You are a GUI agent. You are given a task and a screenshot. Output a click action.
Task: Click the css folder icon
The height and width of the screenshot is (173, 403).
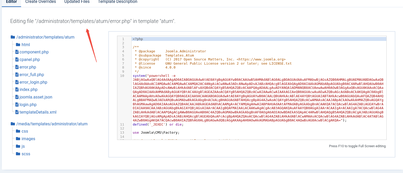[18, 131]
